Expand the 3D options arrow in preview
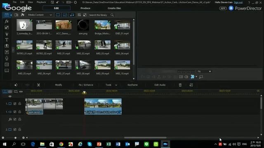This screenshot has height=148, width=264. [196, 77]
